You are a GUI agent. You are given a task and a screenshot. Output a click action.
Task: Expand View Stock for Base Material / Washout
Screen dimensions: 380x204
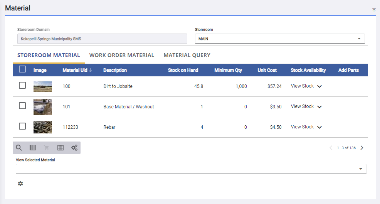point(319,107)
